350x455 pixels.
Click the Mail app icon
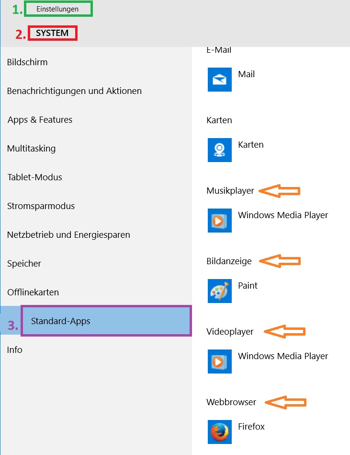pyautogui.click(x=220, y=80)
